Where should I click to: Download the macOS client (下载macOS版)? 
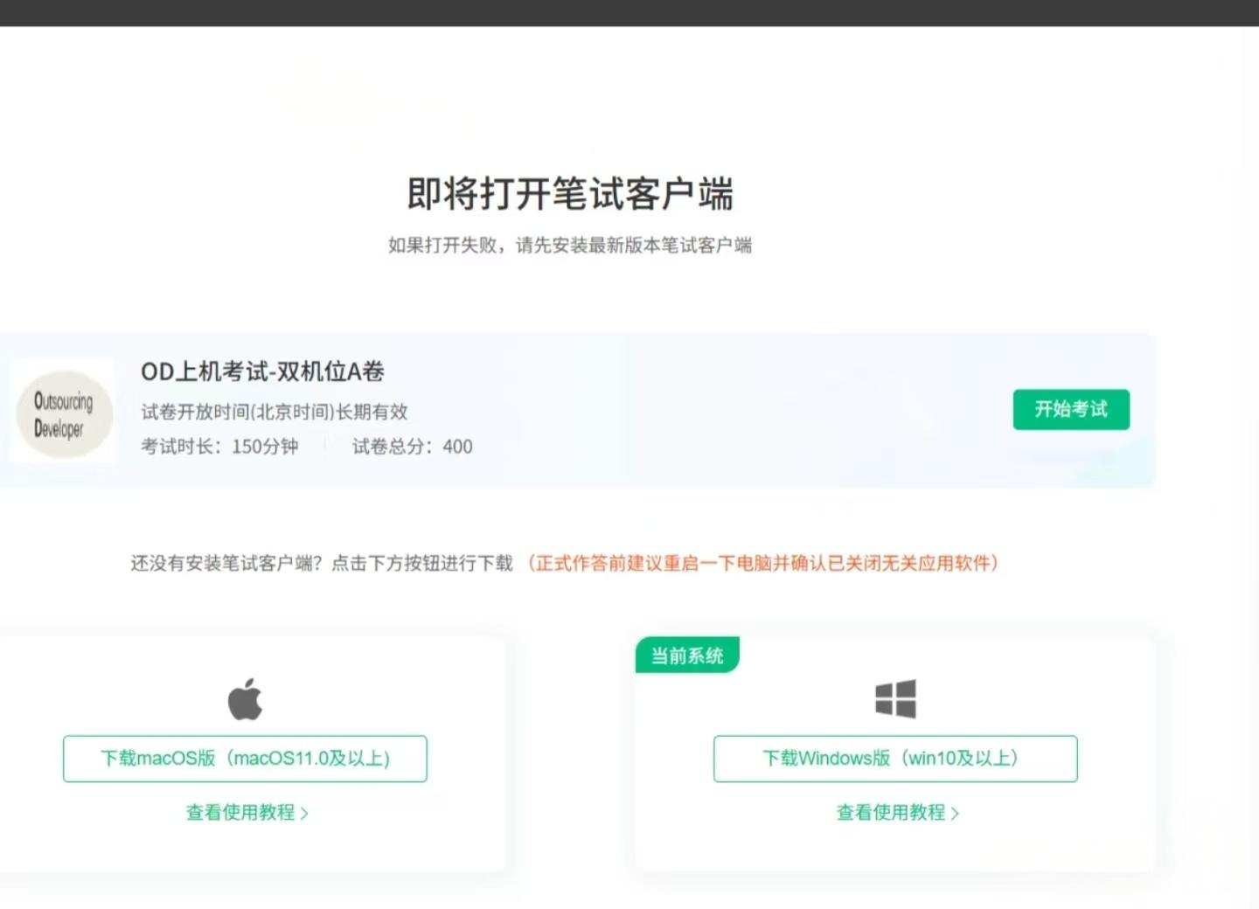click(x=245, y=759)
